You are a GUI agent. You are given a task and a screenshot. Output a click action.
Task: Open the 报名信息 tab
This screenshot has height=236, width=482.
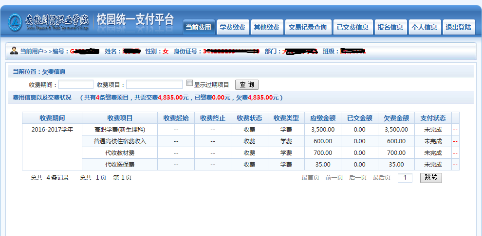tap(390, 28)
